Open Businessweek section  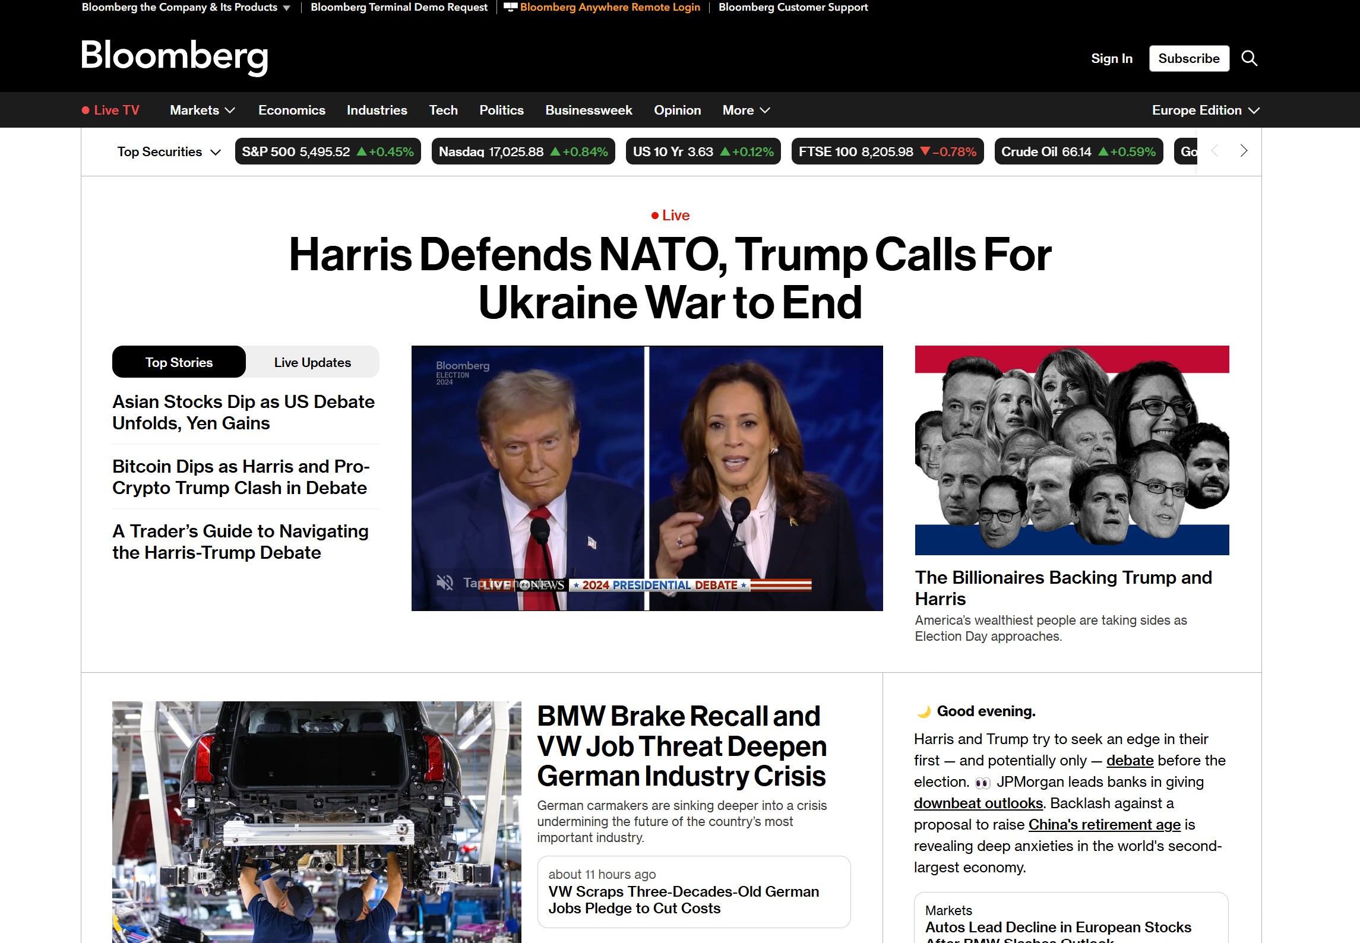pos(589,110)
